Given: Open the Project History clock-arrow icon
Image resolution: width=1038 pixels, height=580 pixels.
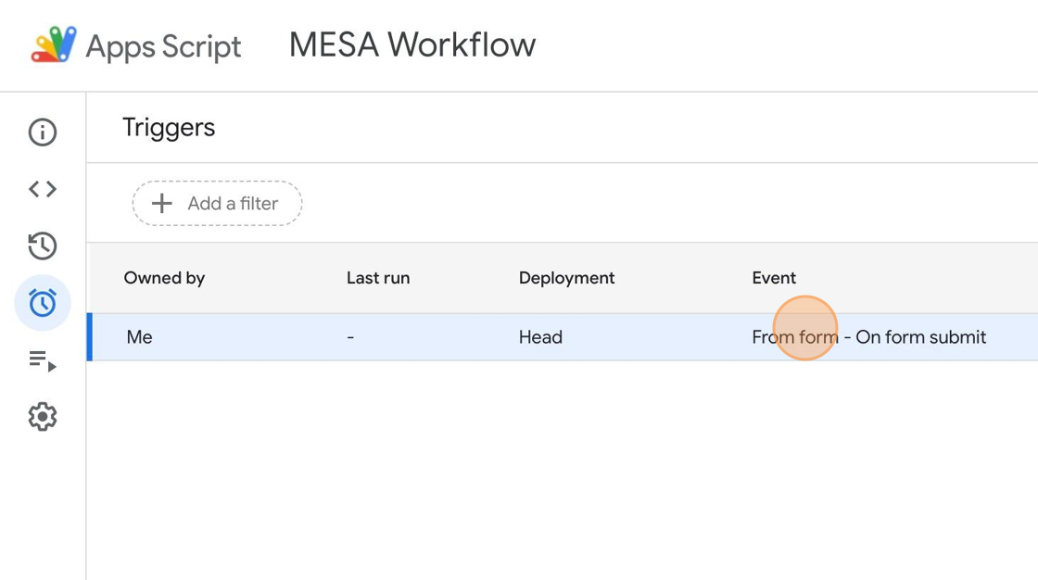Looking at the screenshot, I should [43, 246].
